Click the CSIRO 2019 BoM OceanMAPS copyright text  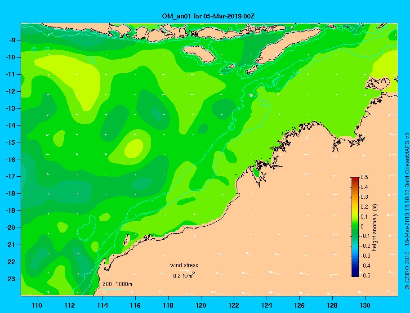[406, 211]
